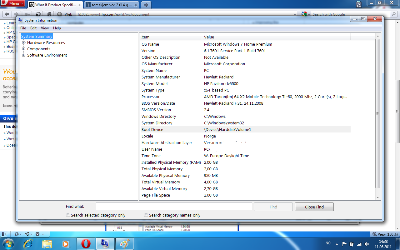The image size is (400, 250).
Task: Go back with Opera's back arrow
Action: coord(7,14)
